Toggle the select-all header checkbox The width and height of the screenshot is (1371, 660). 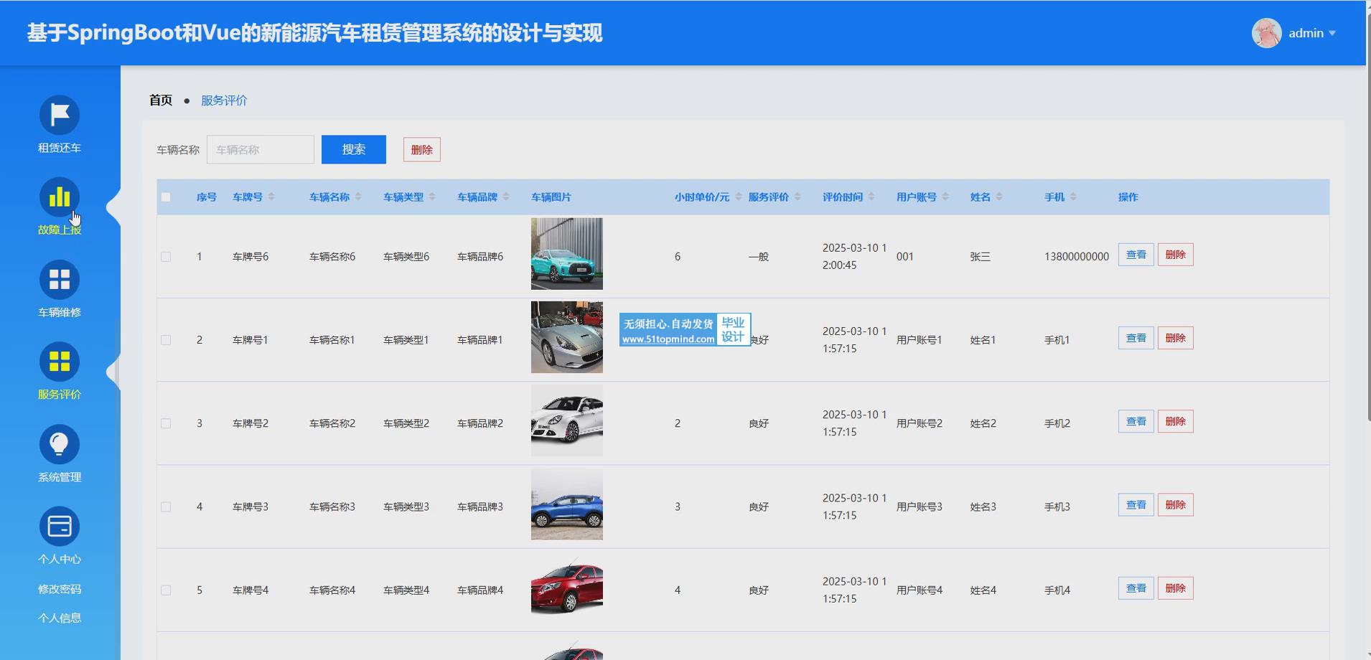(x=166, y=197)
